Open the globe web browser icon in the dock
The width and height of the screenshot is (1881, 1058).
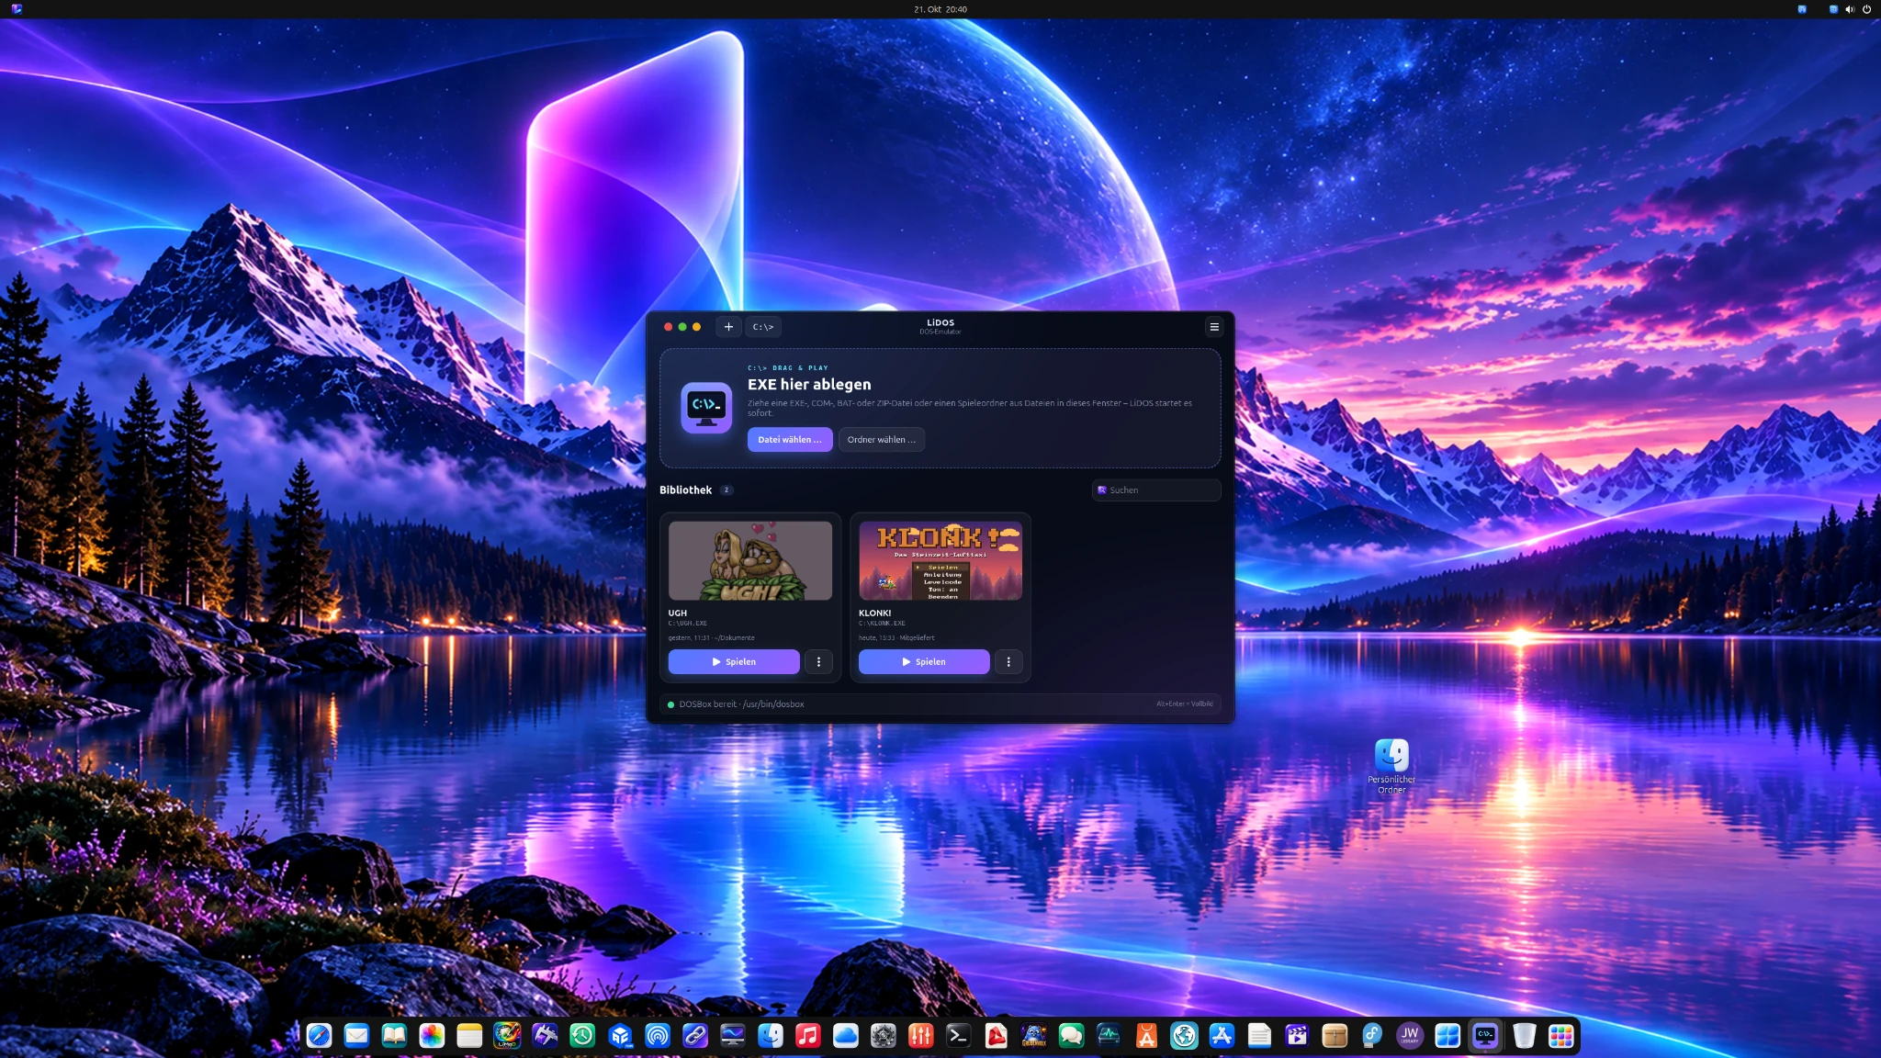[1185, 1036]
